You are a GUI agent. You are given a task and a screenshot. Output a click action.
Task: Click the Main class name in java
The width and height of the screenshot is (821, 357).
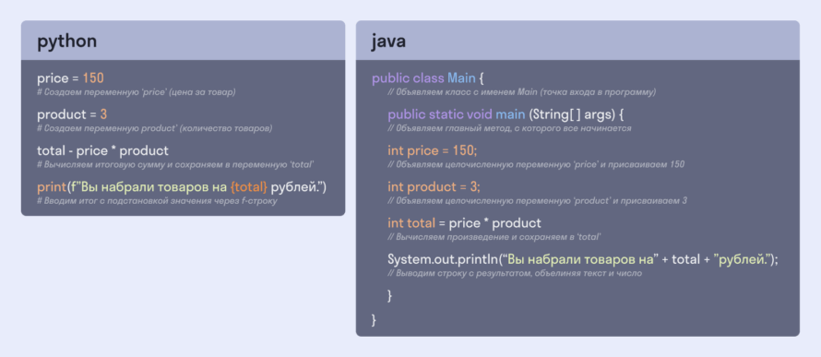coord(461,78)
